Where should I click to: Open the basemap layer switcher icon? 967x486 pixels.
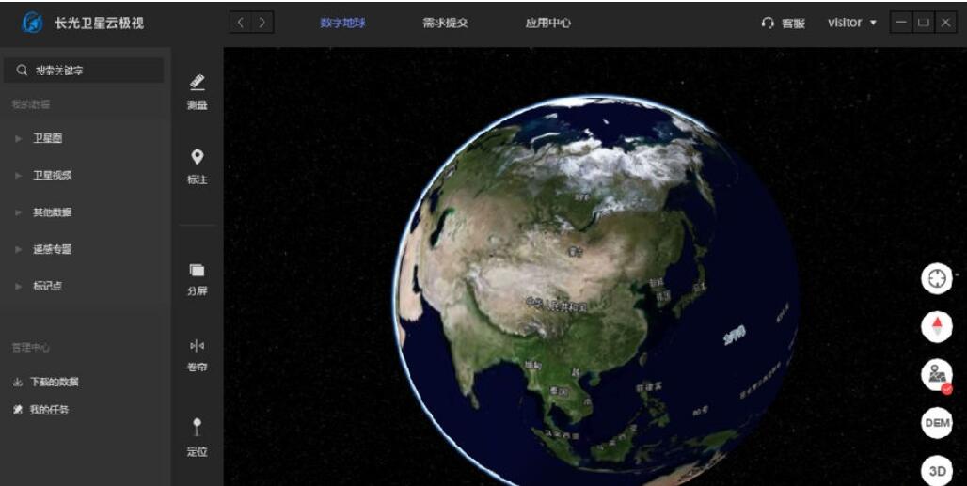[936, 375]
